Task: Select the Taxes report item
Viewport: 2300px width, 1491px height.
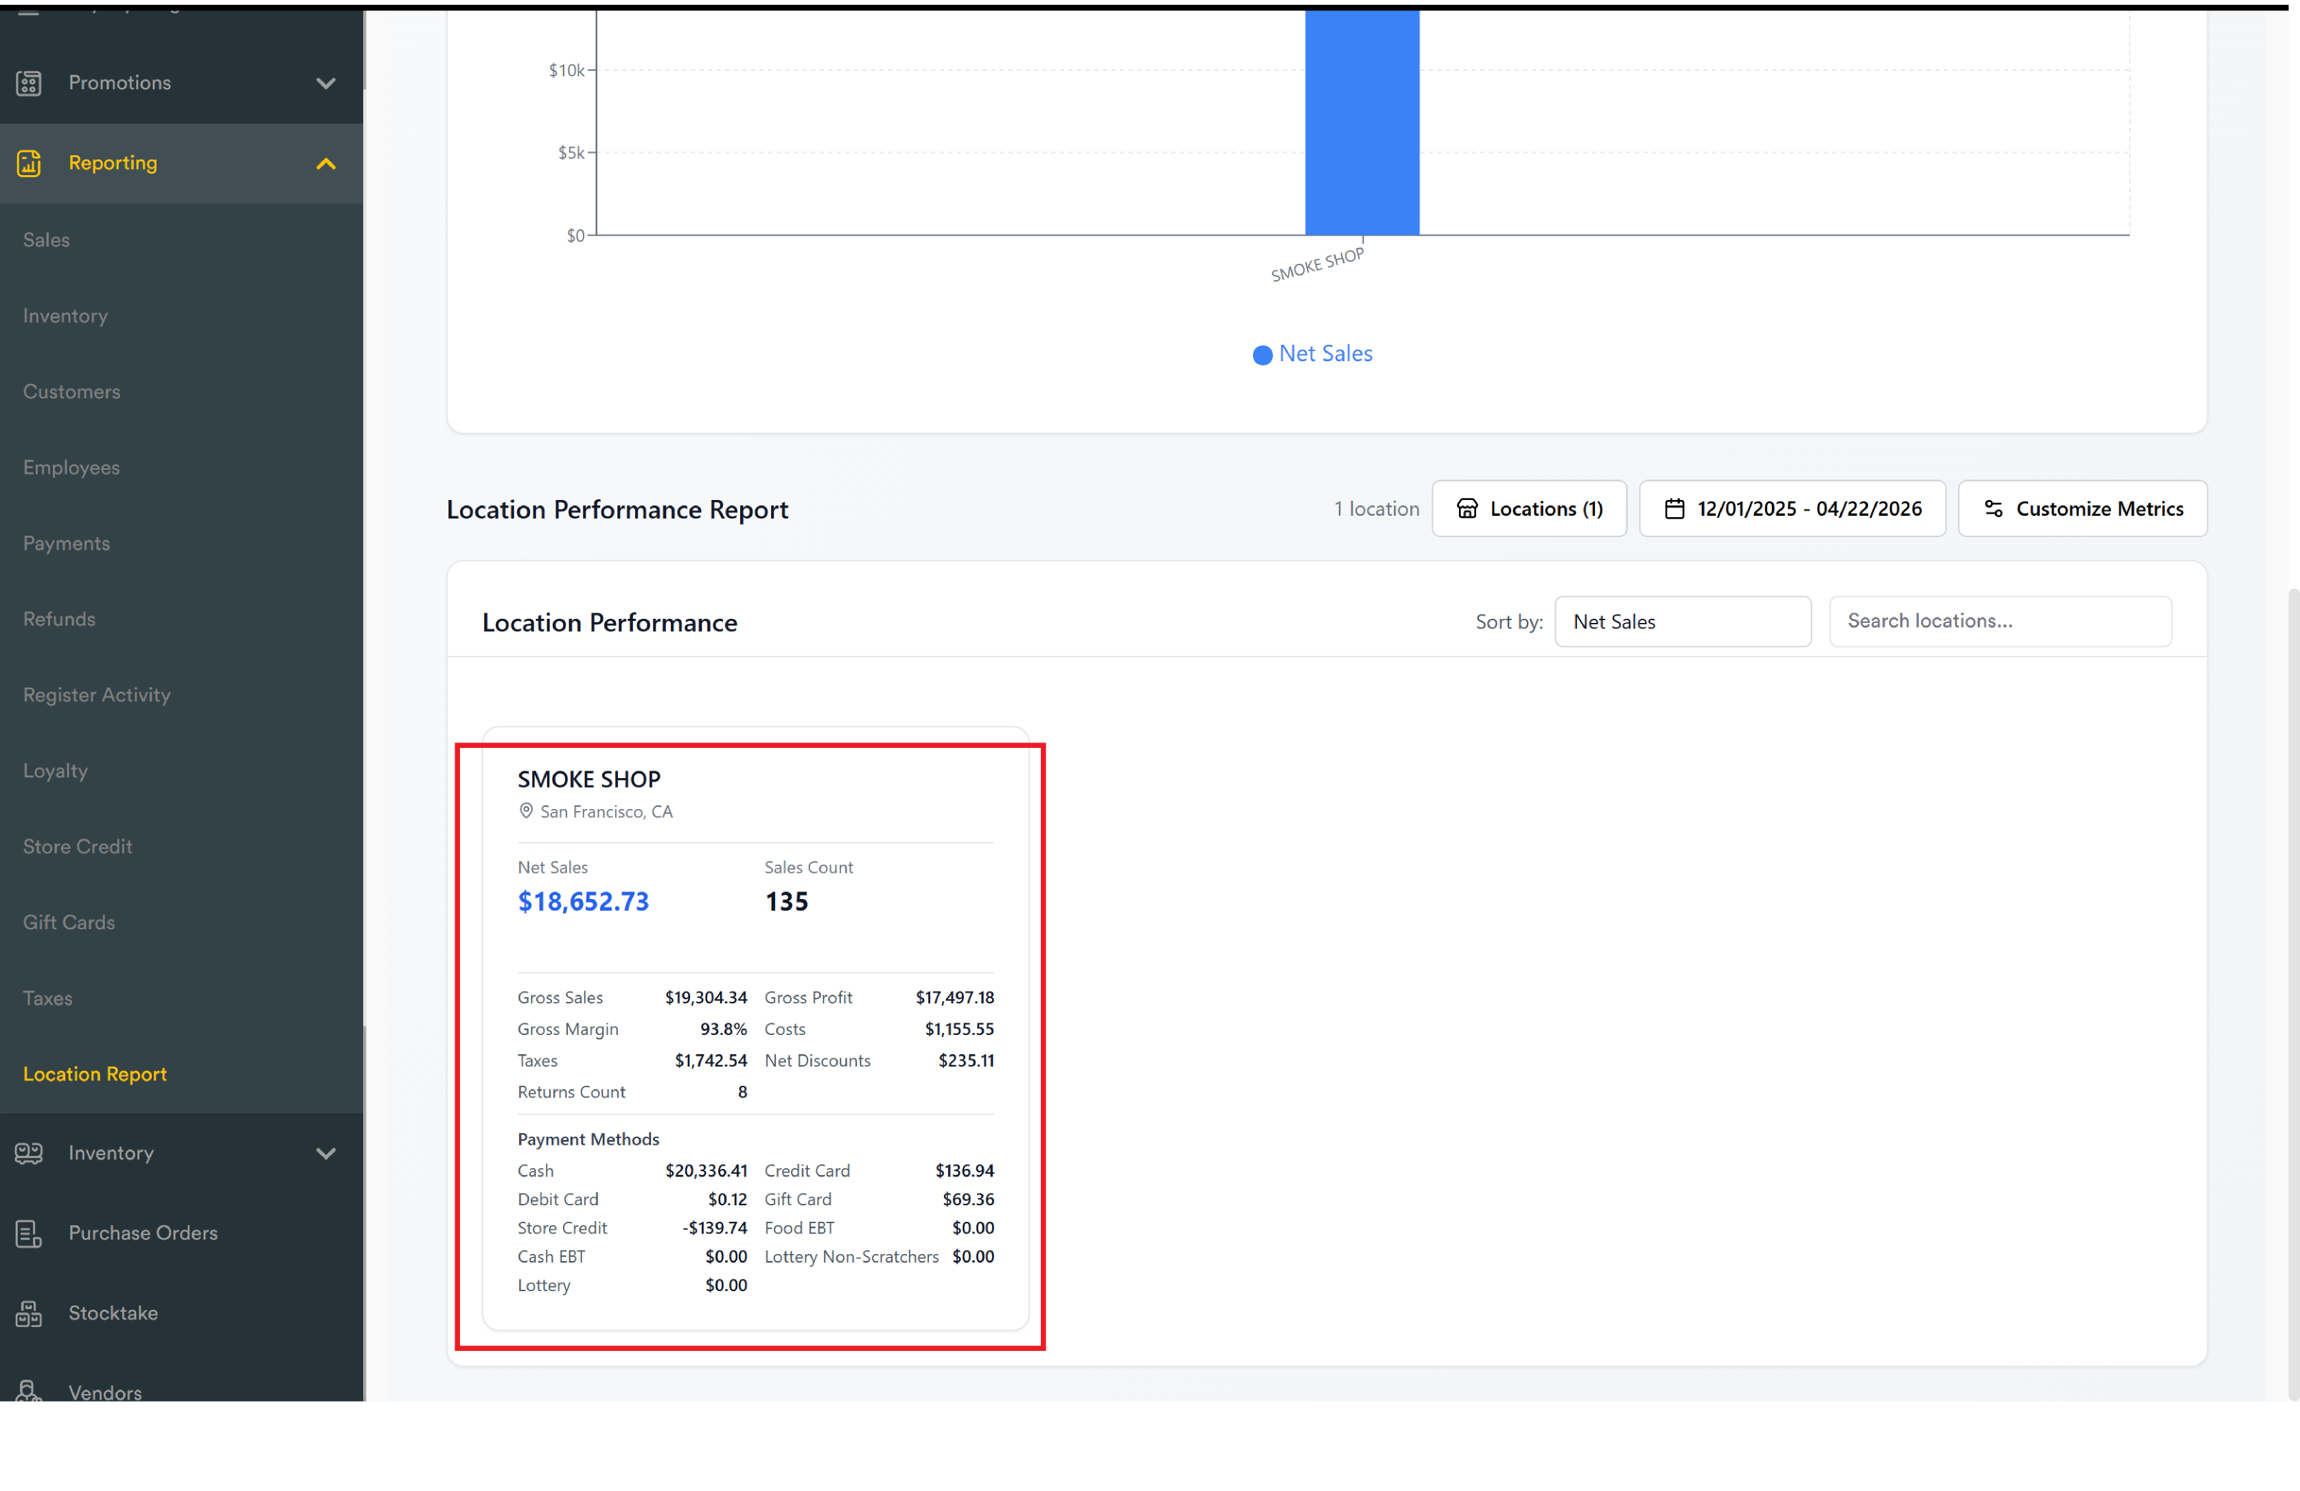Action: tap(47, 999)
